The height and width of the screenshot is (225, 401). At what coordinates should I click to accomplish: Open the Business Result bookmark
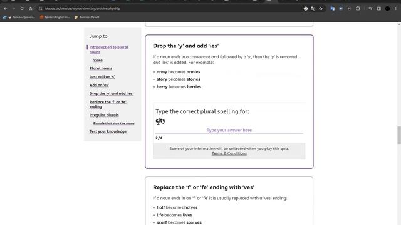click(87, 17)
